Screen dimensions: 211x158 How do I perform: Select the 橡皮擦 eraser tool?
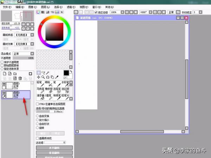49,90
